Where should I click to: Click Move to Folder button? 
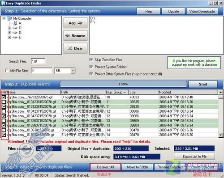tap(138, 167)
